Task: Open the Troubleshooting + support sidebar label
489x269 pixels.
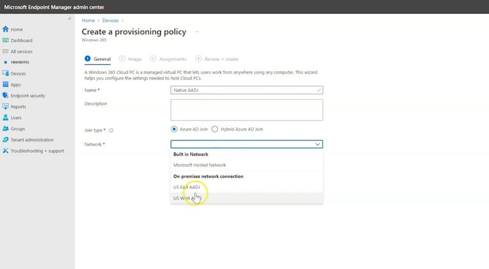Action: 37,151
